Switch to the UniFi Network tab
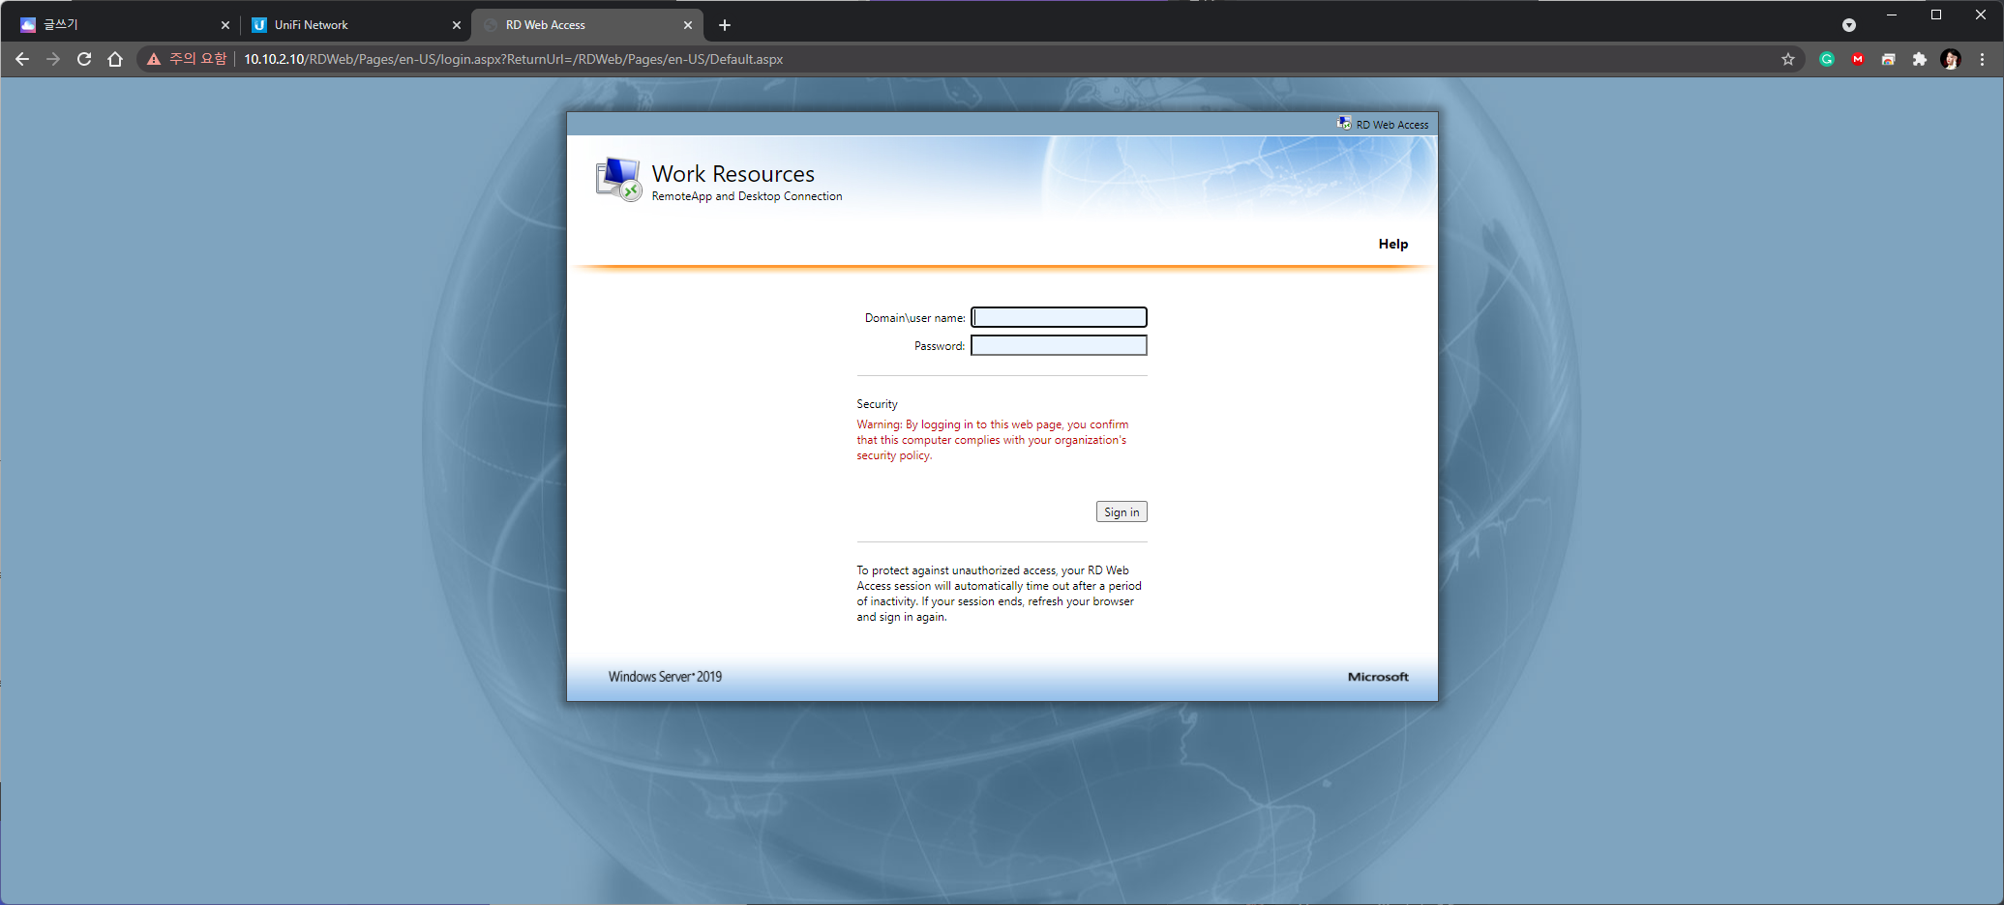 (x=354, y=25)
